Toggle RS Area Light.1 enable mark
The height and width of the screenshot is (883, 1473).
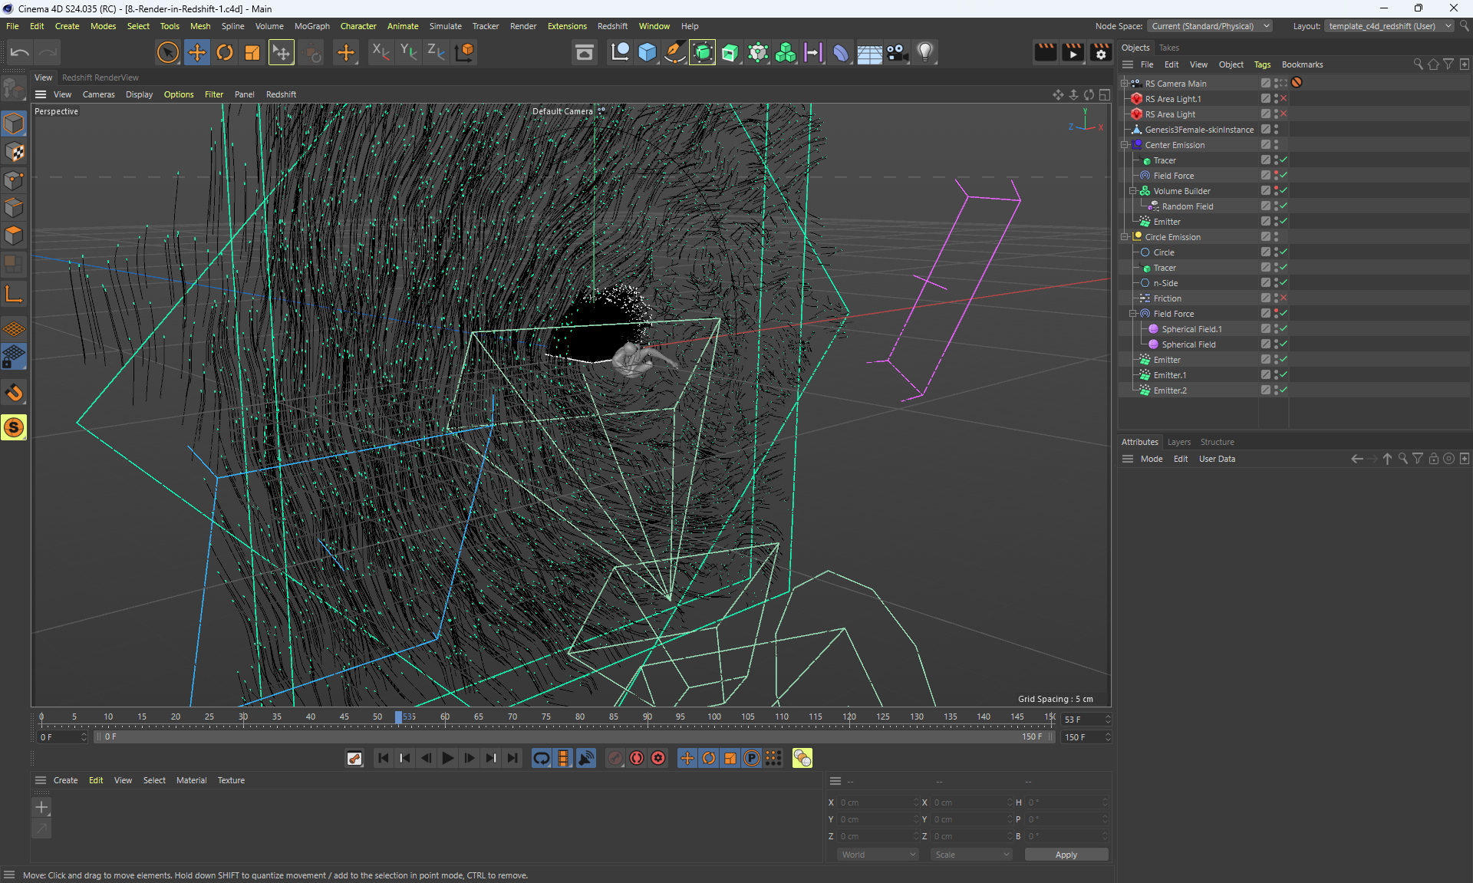1284,98
